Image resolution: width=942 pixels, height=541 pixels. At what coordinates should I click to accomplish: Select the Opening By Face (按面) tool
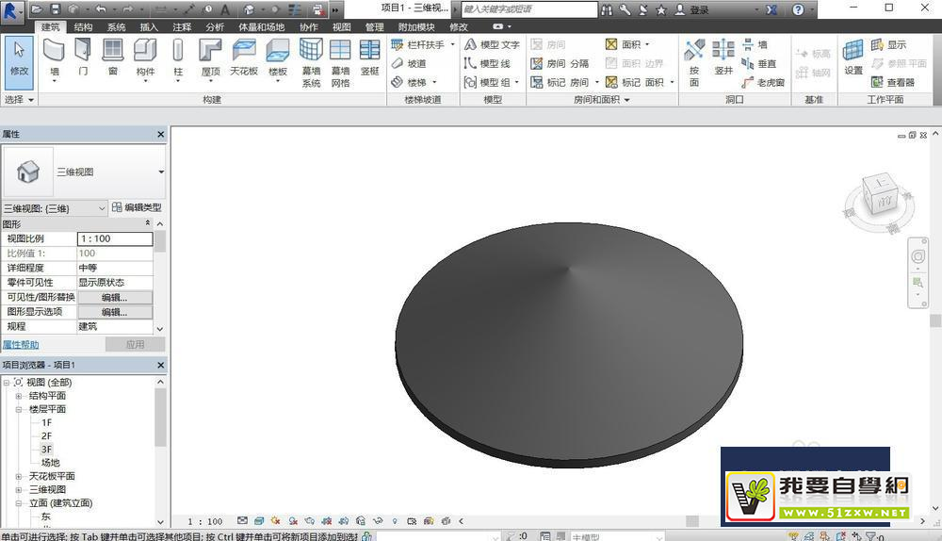694,62
